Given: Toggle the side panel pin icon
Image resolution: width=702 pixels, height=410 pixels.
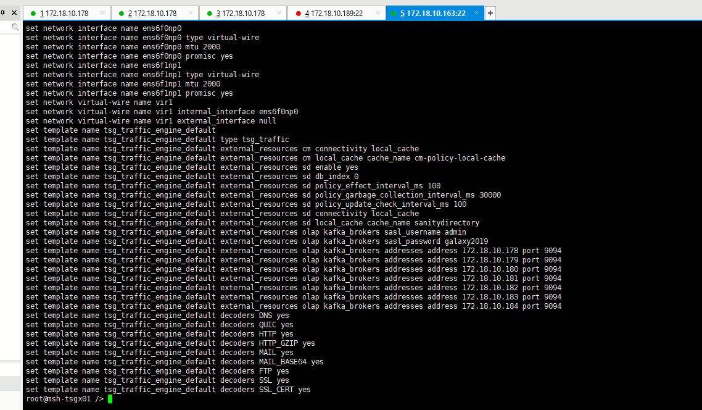Looking at the screenshot, I should coord(3,12).
